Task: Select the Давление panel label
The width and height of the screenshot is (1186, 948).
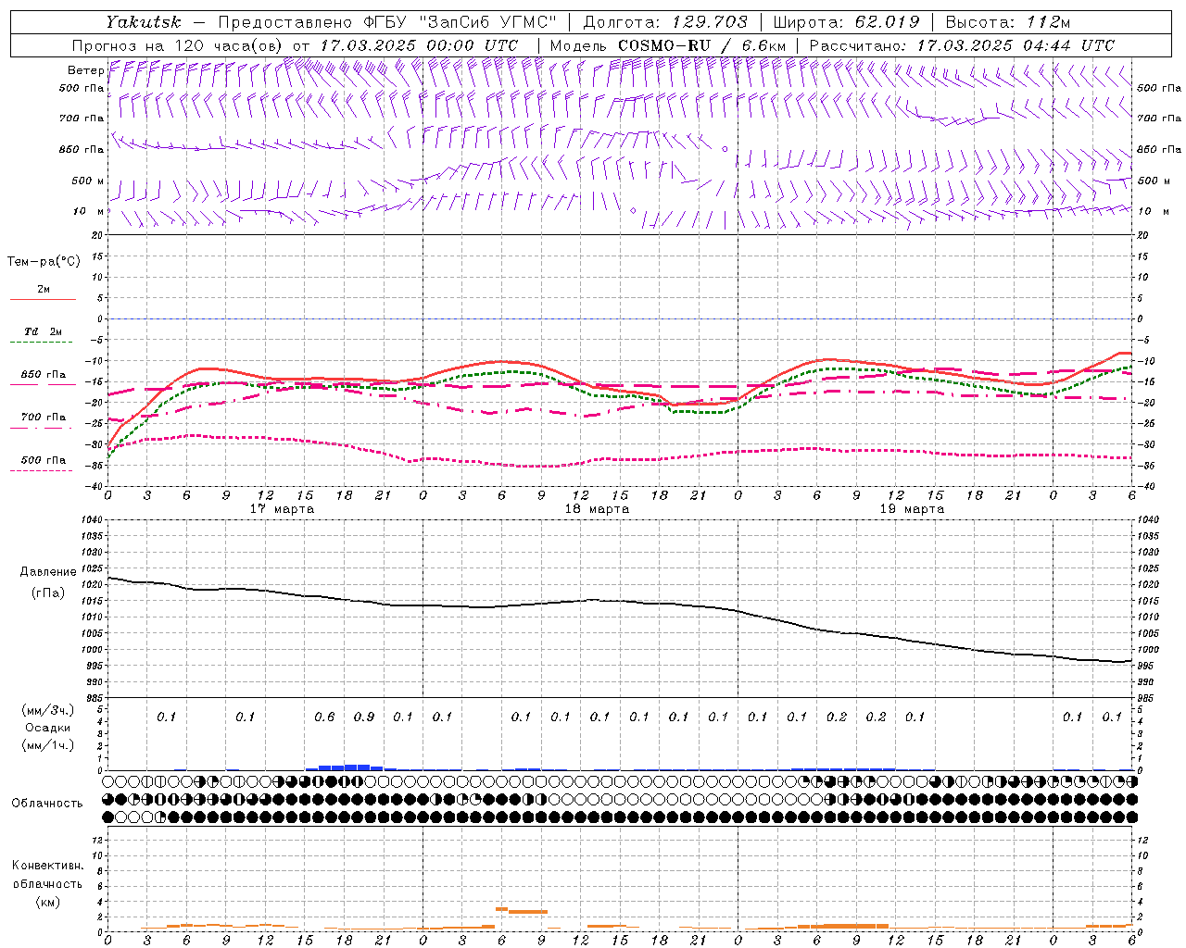Action: tap(48, 572)
